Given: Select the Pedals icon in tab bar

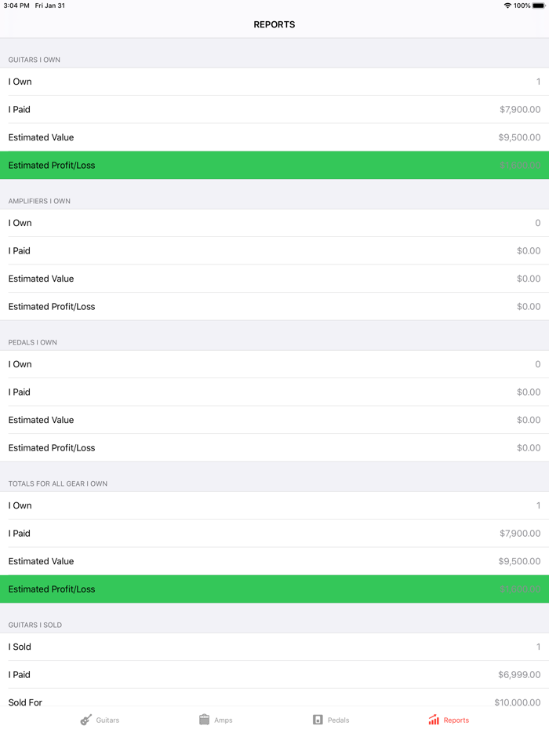Looking at the screenshot, I should click(318, 720).
